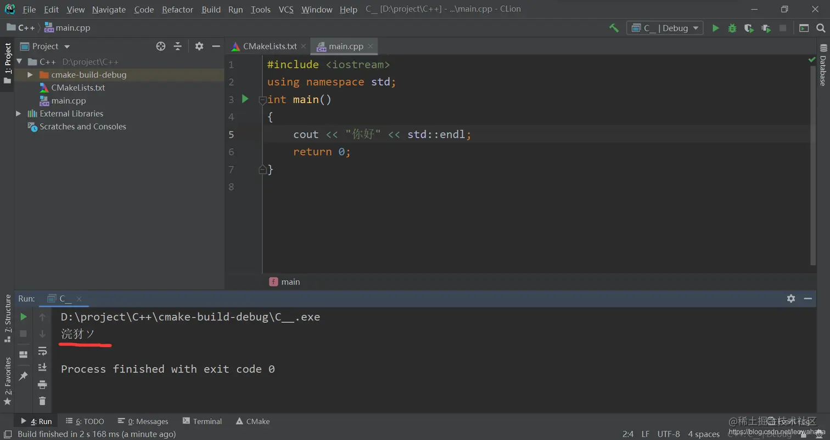Change 4 spaces indent setting
The image size is (830, 440).
point(704,434)
